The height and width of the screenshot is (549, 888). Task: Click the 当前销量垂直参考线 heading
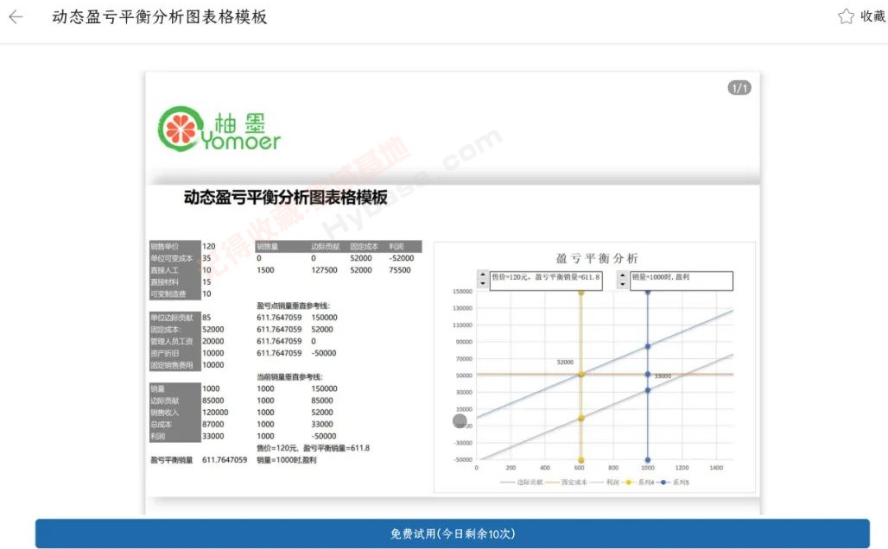pos(289,377)
